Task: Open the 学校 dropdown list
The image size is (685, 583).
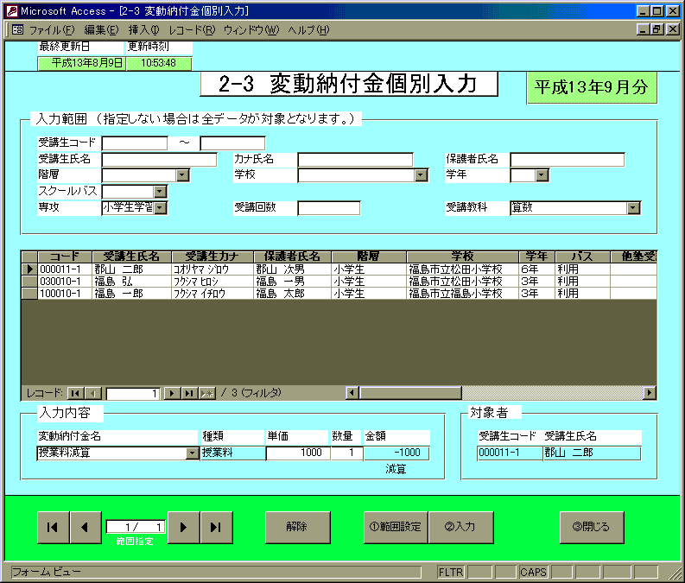Action: tap(421, 175)
